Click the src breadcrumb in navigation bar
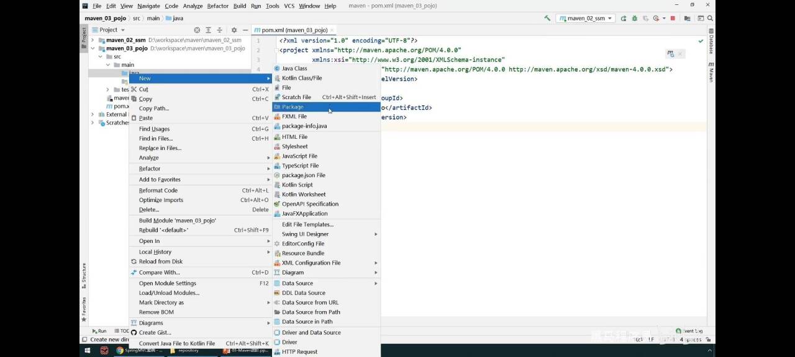This screenshot has height=357, width=795. [x=136, y=19]
